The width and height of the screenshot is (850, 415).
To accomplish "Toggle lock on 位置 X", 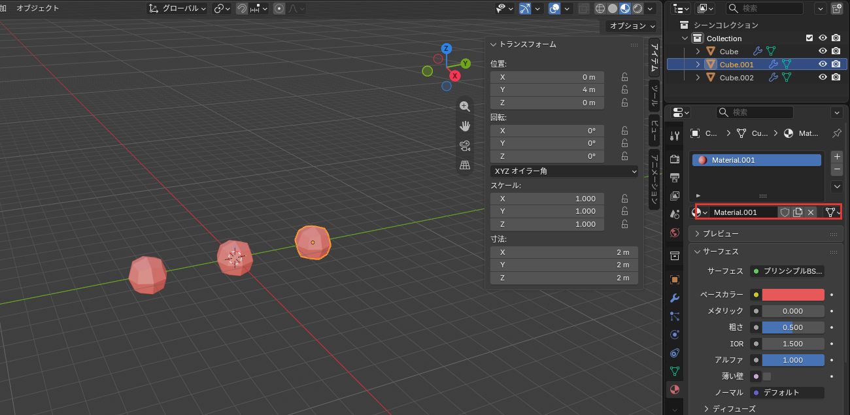I will (624, 77).
